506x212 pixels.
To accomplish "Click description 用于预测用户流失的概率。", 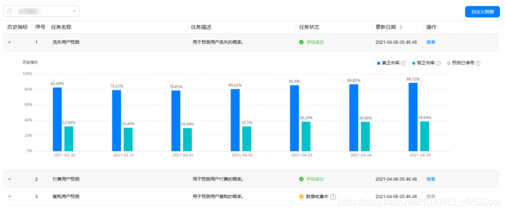I will coord(218,42).
